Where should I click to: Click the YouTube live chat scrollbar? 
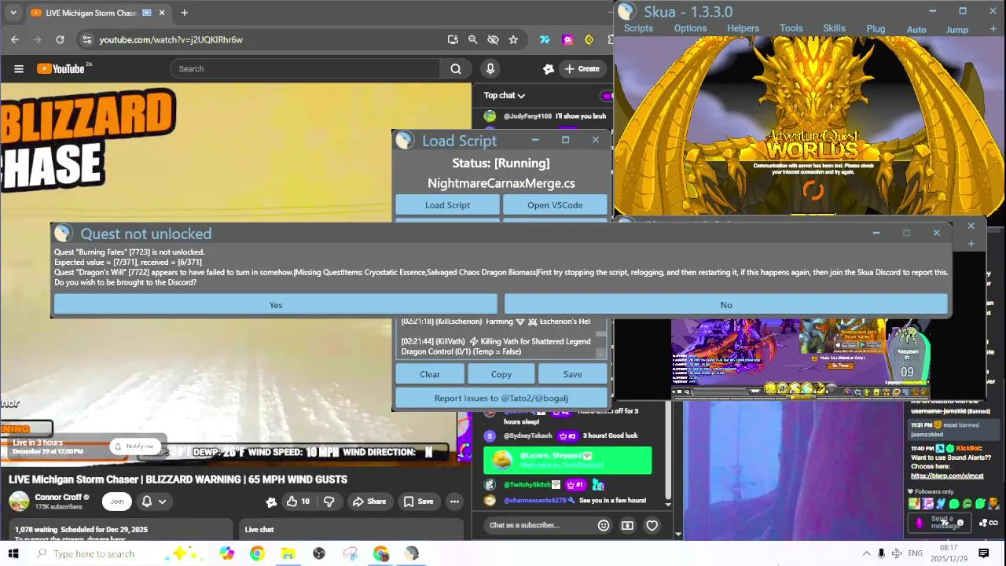[668, 454]
